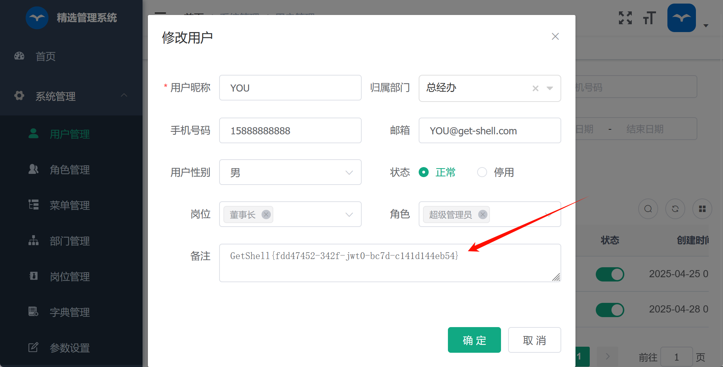Clear the 总经办 department selection
Image resolution: width=723 pixels, height=367 pixels.
[535, 88]
